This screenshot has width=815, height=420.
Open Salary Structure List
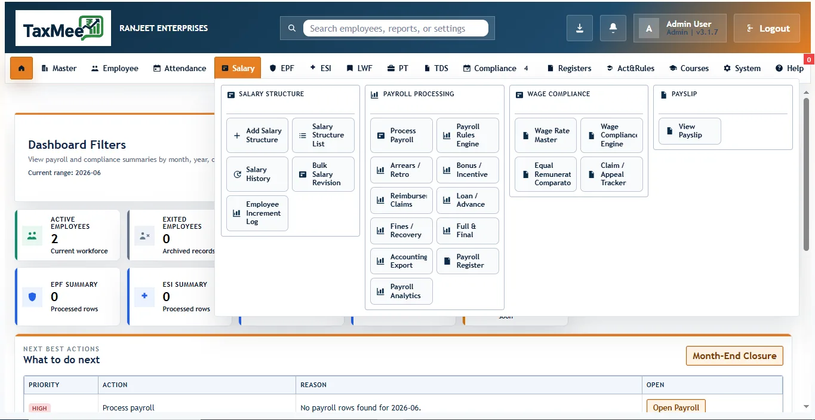point(323,135)
